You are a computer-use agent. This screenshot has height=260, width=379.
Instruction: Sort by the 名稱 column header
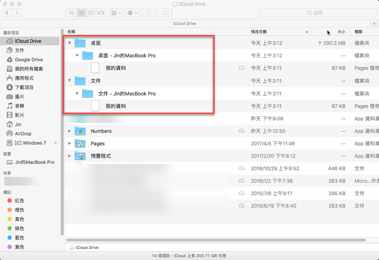click(156, 32)
